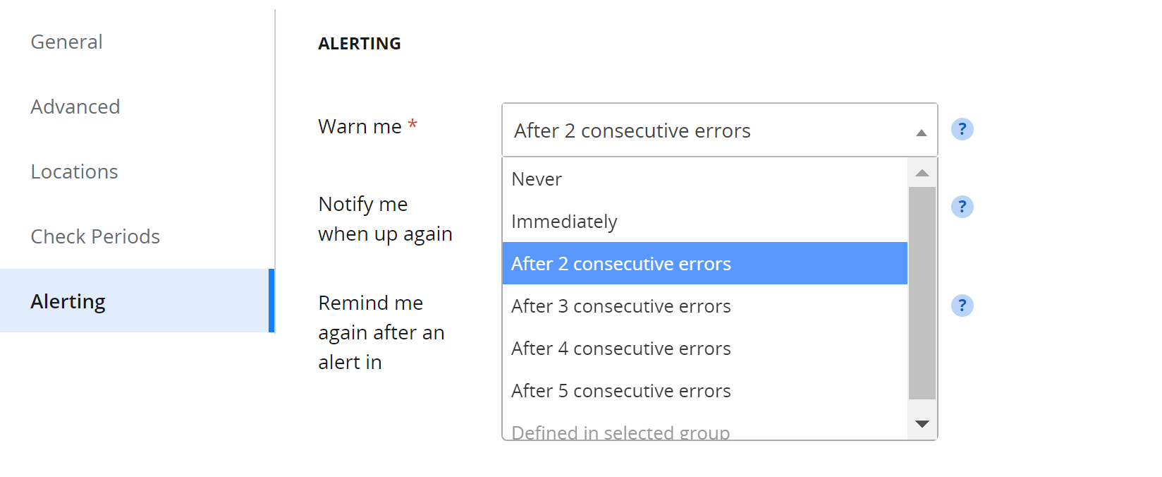The height and width of the screenshot is (477, 1162).
Task: Click the dropdown list scroll up arrow
Action: [x=922, y=173]
